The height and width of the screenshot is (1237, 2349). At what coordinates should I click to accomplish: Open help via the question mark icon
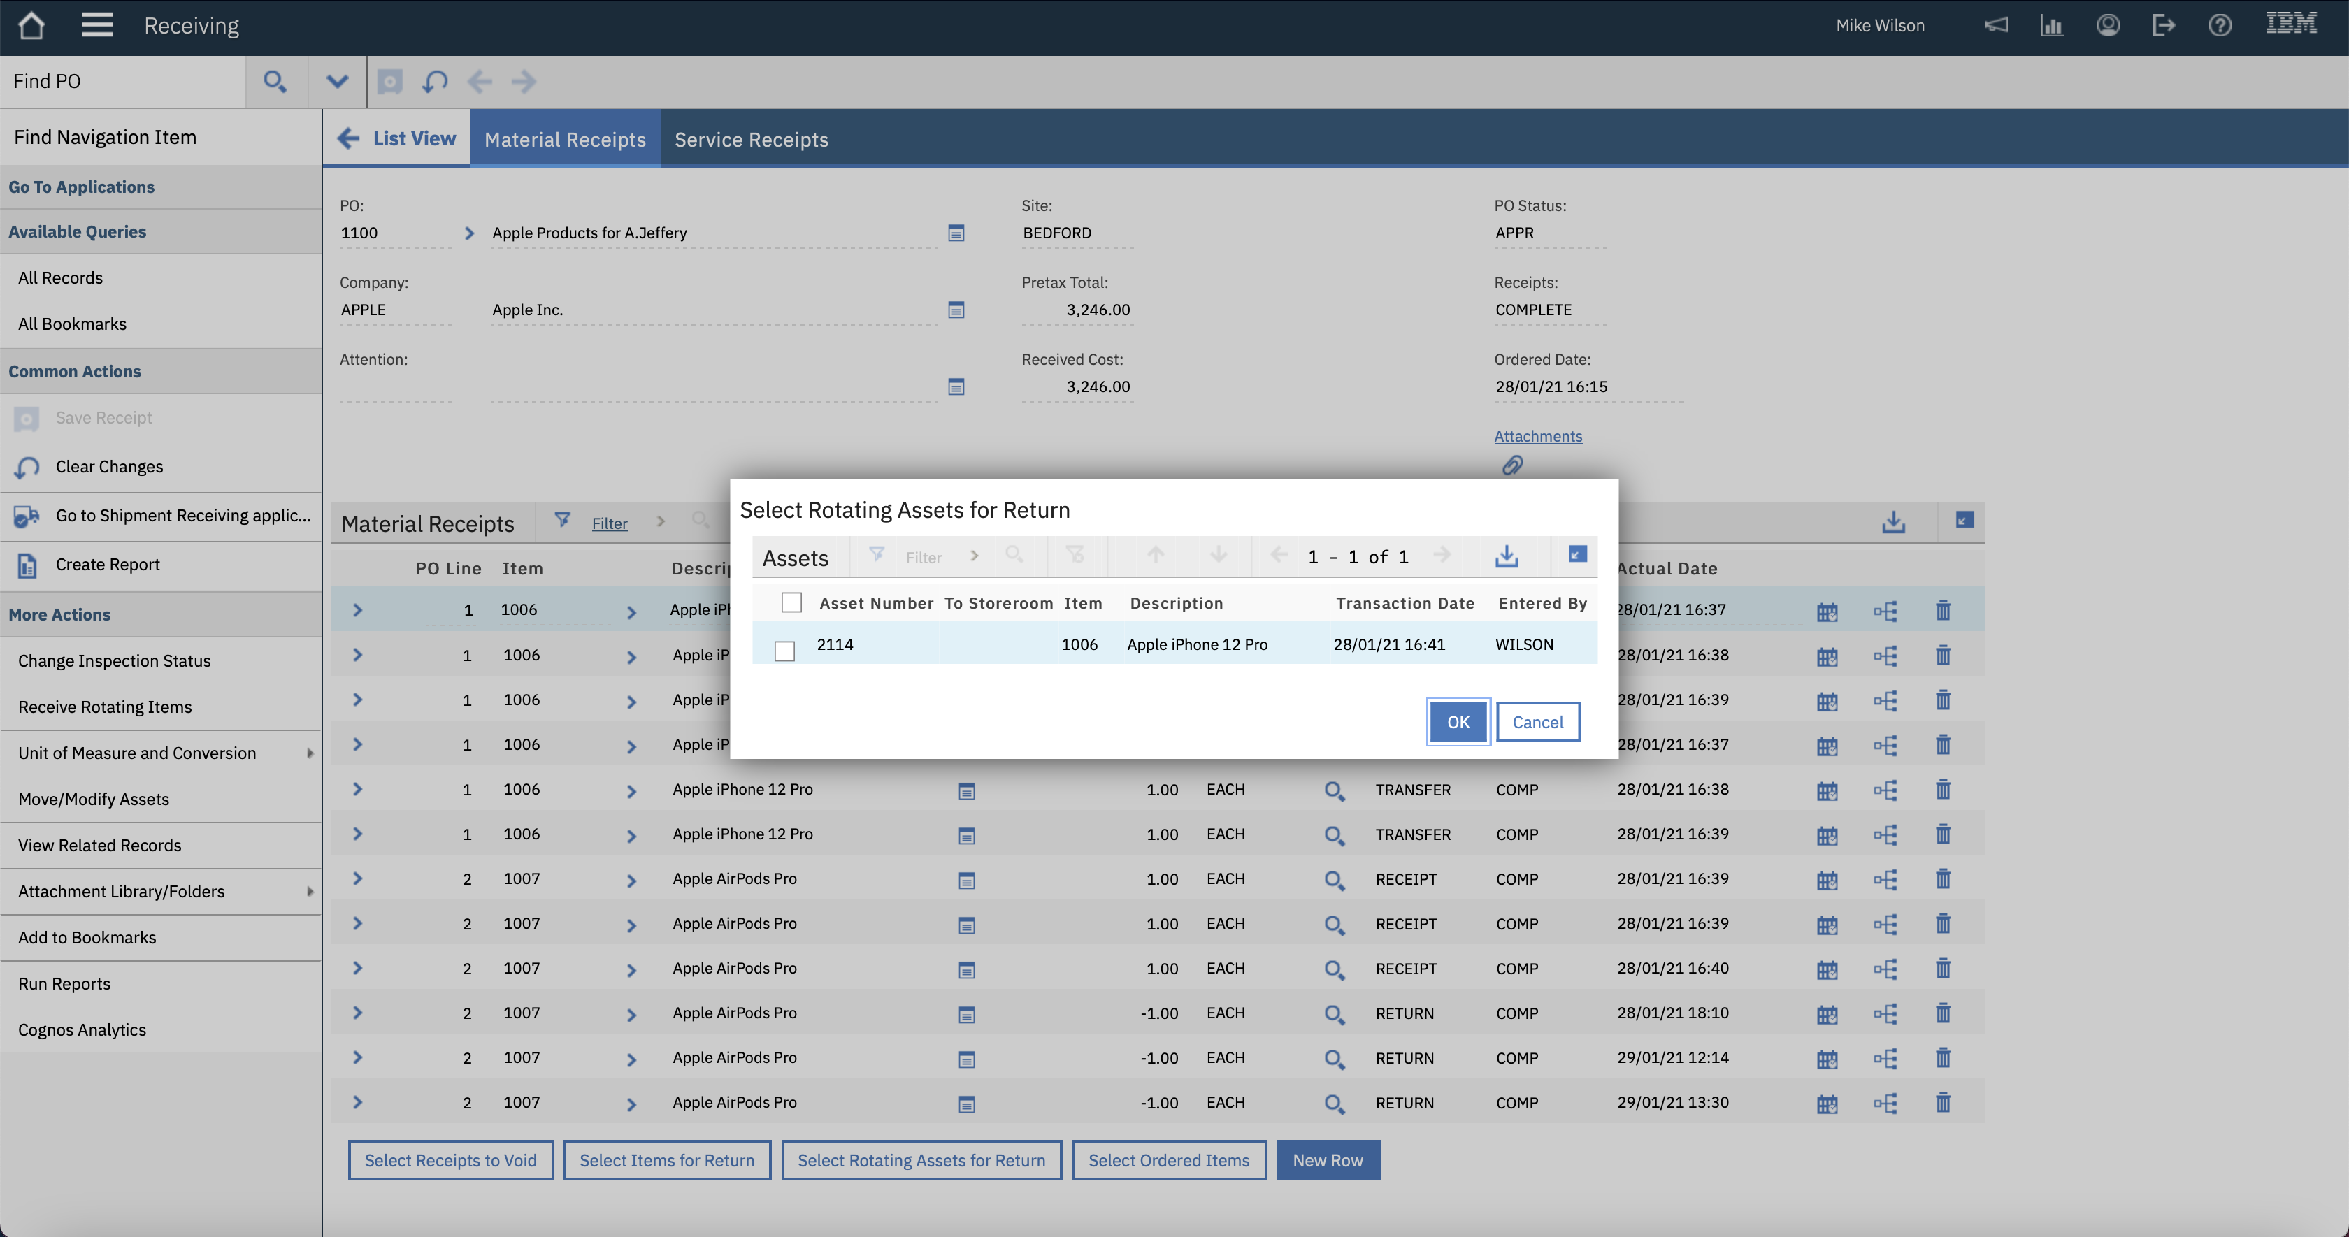2220,26
